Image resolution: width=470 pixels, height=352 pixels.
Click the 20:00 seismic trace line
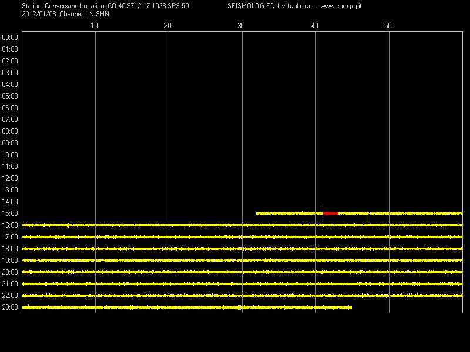(x=242, y=272)
